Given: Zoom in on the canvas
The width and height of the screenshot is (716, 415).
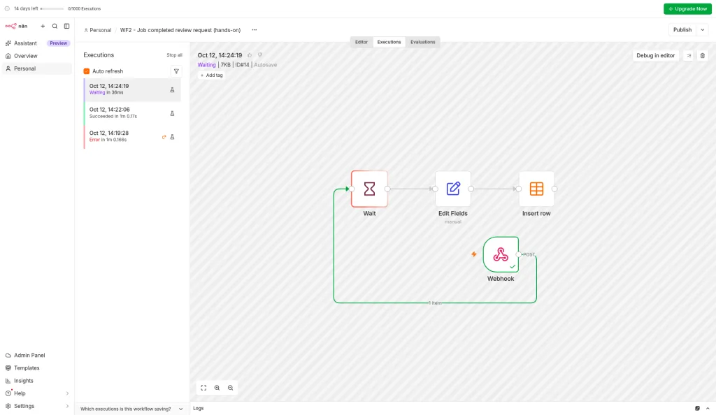Looking at the screenshot, I should [217, 388].
